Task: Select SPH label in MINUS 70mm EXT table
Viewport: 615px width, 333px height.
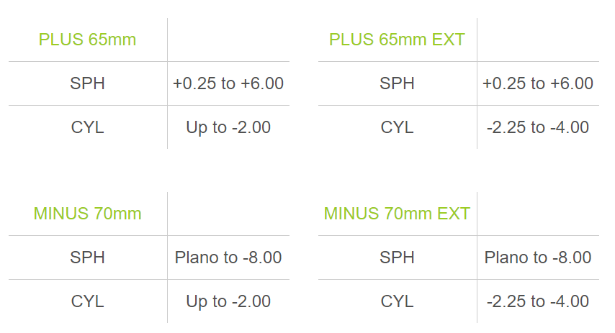Action: point(397,257)
